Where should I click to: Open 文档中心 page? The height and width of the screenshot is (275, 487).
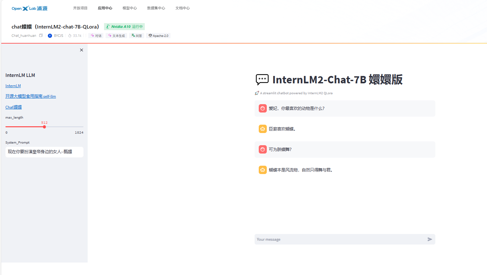click(183, 8)
